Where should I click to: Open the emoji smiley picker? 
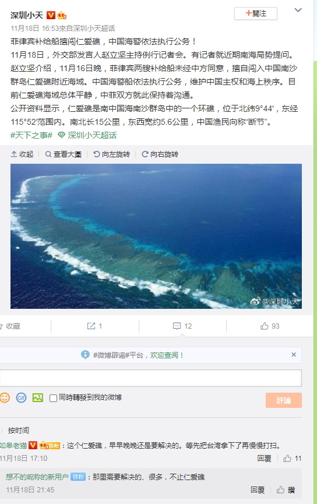[x=5, y=397]
